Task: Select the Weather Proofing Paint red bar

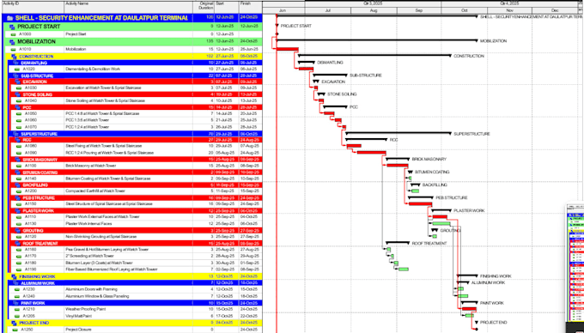Action: (x=469, y=309)
